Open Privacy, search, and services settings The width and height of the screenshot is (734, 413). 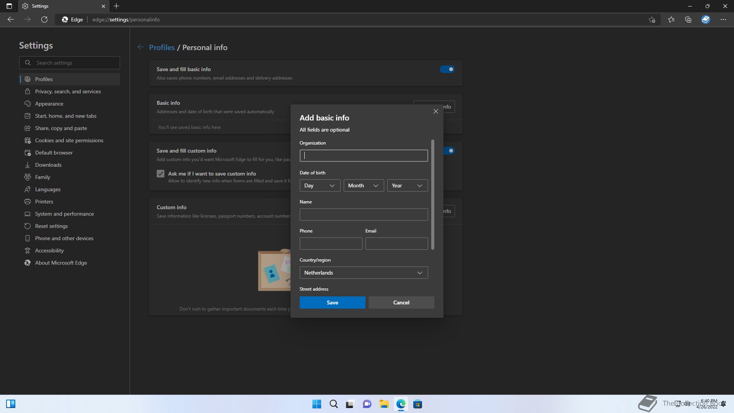tap(68, 91)
